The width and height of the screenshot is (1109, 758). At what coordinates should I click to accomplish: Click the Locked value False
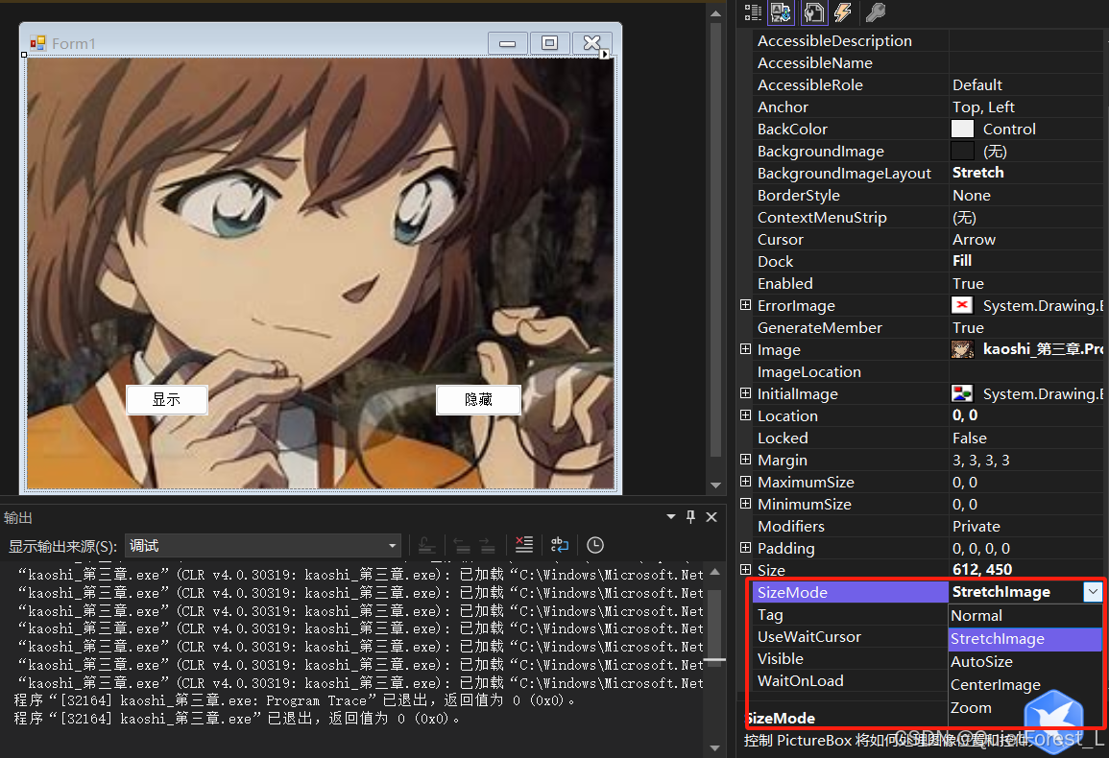[970, 438]
